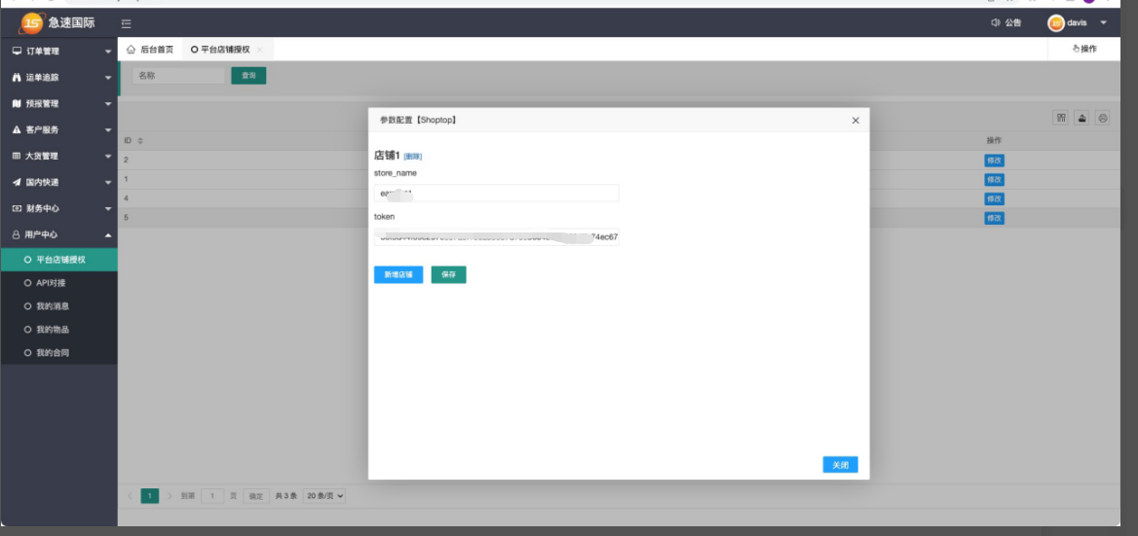This screenshot has width=1138, height=536.
Task: Open the API对接 menu item
Action: [x=51, y=283]
